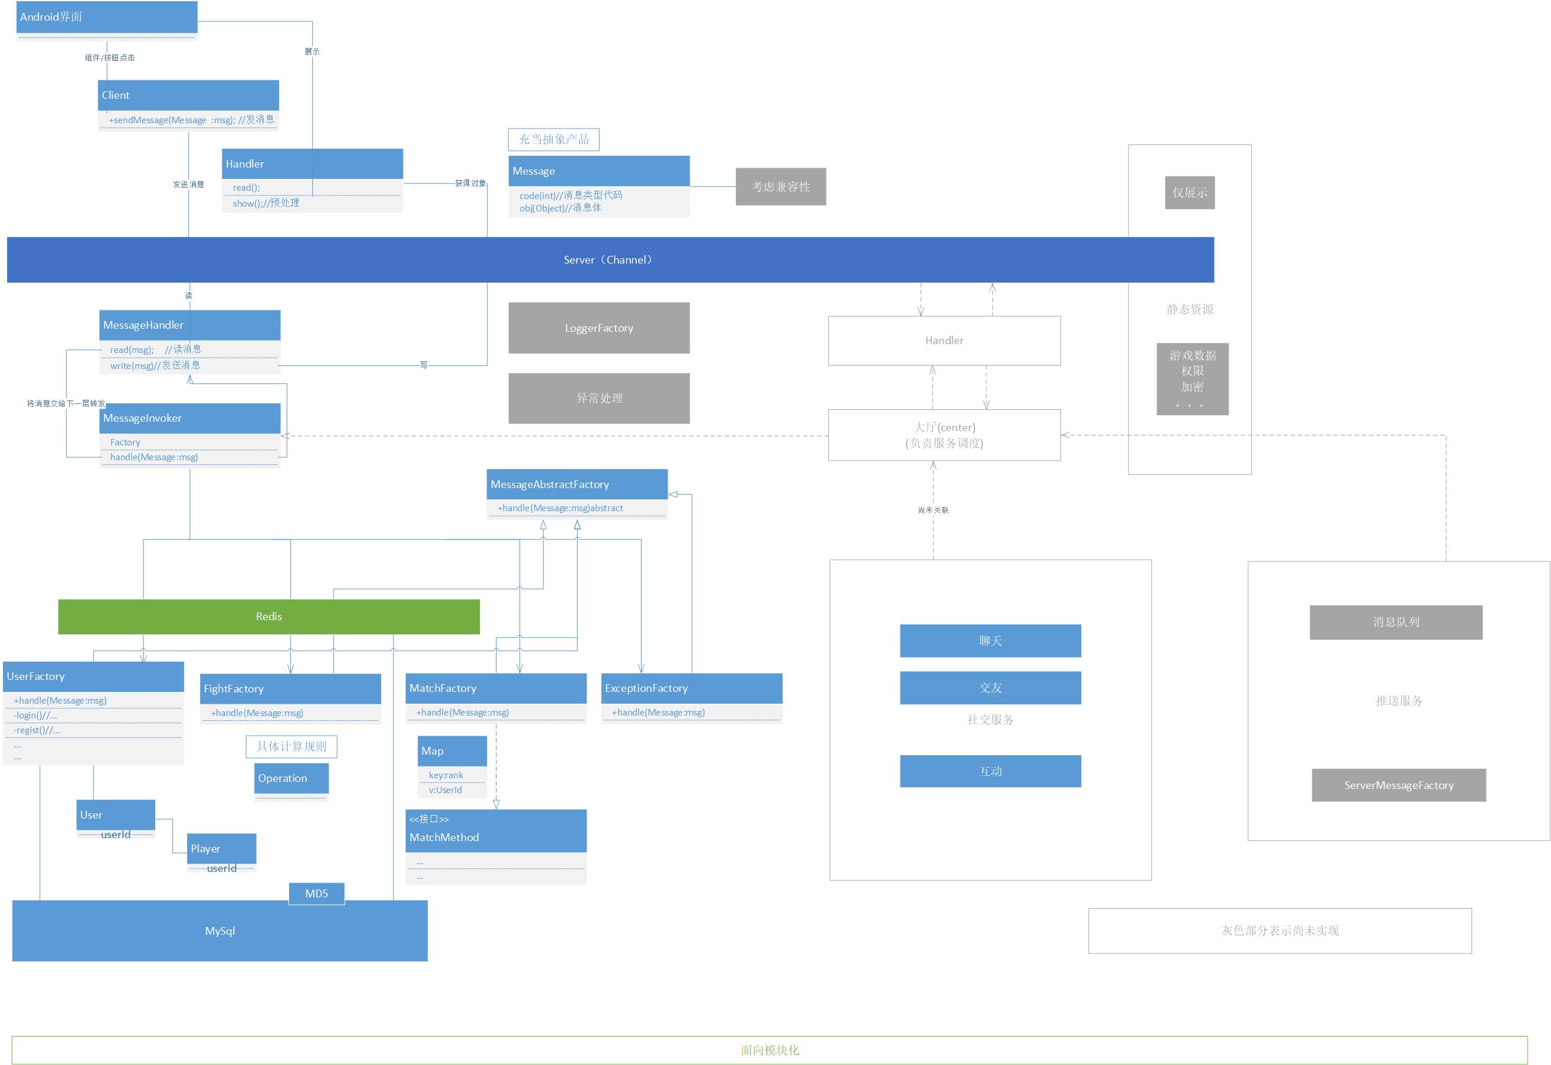
Task: Select the 互动 service block
Action: tap(990, 771)
